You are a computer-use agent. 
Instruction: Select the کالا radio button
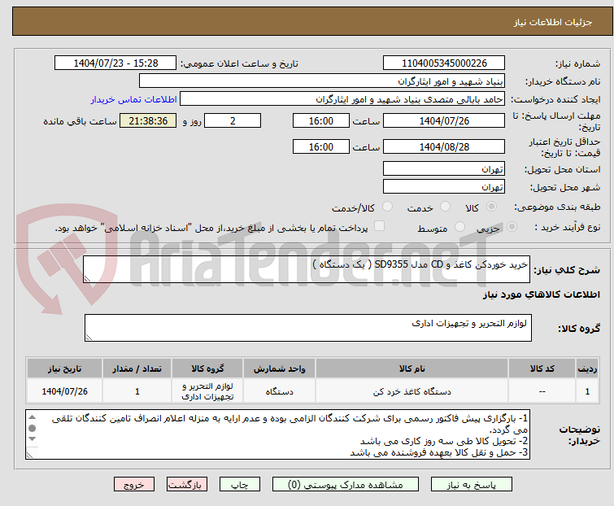click(491, 207)
